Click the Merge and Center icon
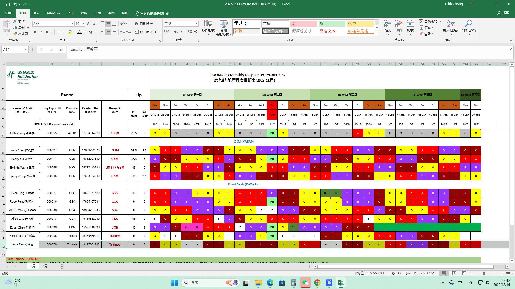Image resolution: width=515 pixels, height=289 pixels. tap(137, 32)
